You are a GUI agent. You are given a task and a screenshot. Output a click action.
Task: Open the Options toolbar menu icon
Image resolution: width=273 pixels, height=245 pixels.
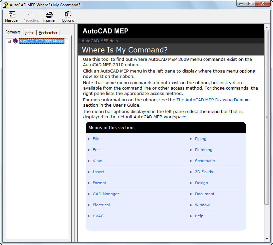tap(68, 14)
